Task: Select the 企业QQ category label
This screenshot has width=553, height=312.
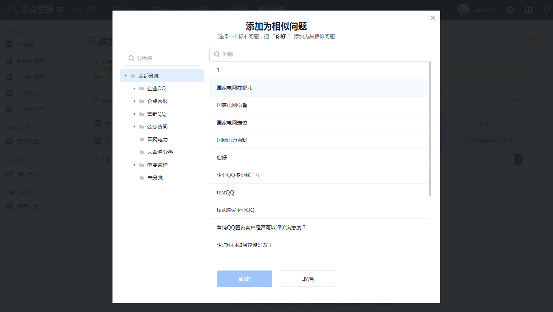Action: [x=157, y=88]
